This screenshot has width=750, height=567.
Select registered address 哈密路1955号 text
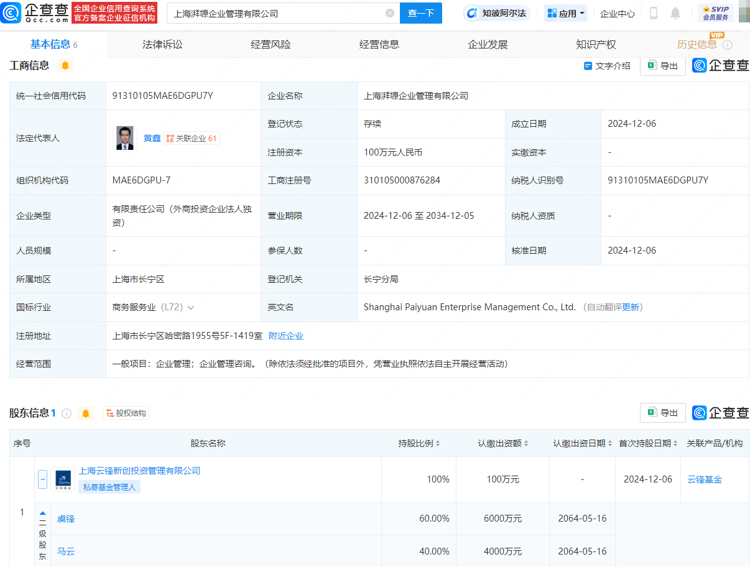click(187, 336)
